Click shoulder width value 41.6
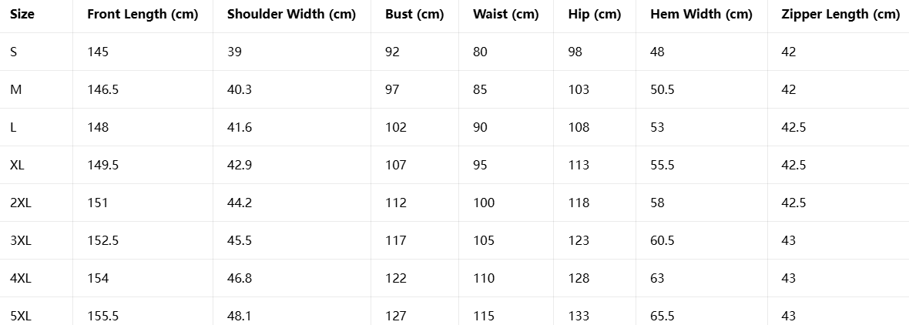Screen dimensions: 909x325 [240, 127]
